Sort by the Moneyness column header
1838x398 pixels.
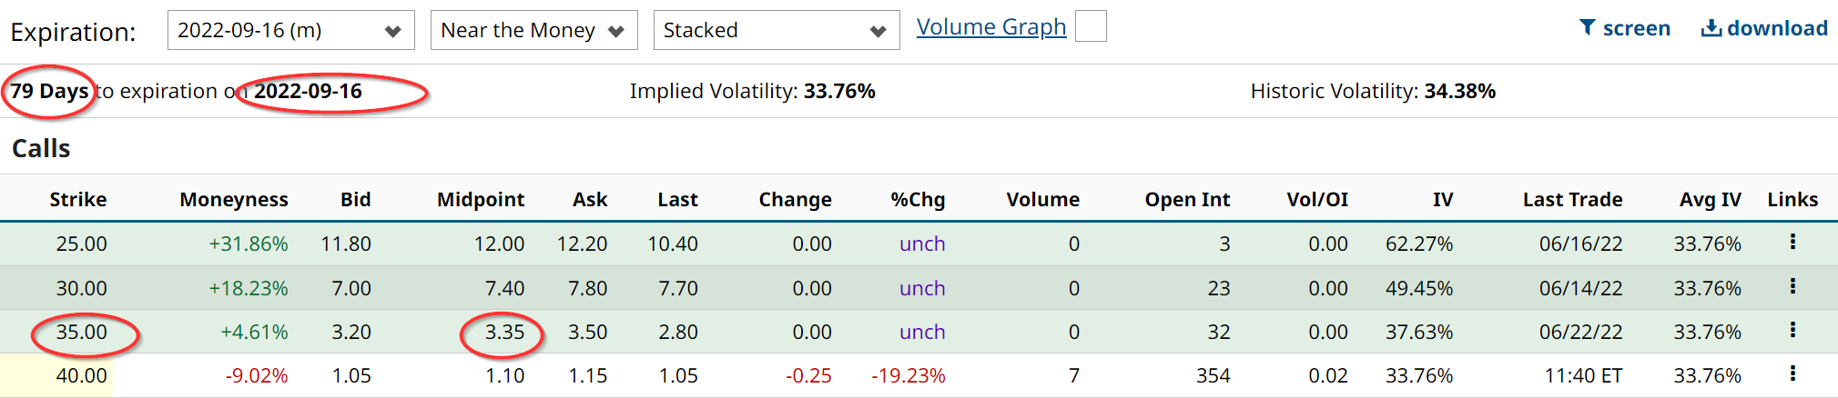point(233,200)
